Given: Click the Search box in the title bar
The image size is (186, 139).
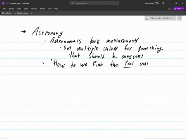Looking at the screenshot, I should point(94,3).
